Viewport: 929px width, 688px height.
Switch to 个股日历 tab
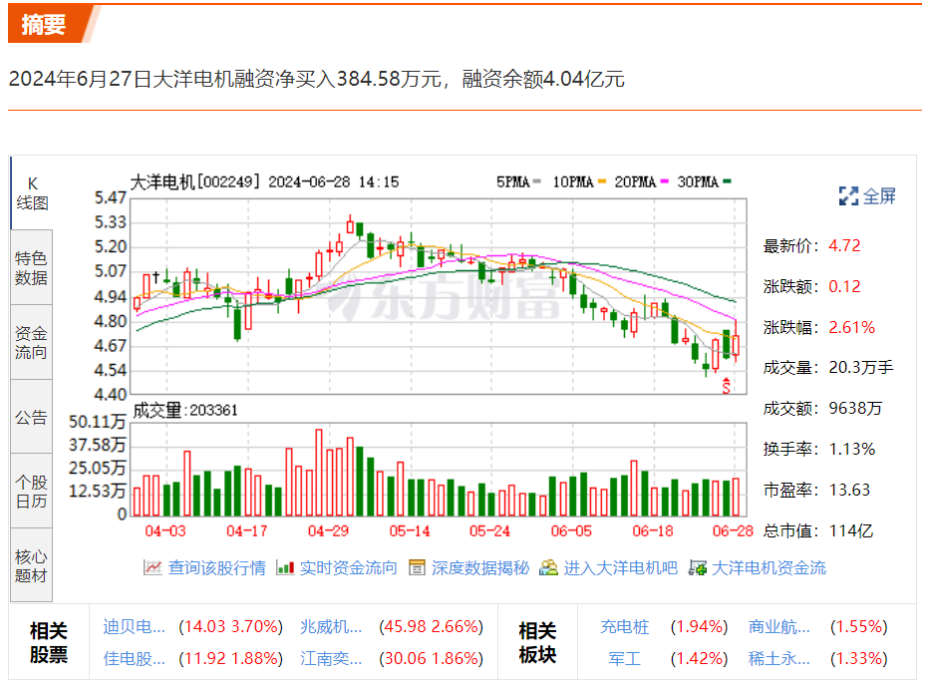[x=32, y=492]
